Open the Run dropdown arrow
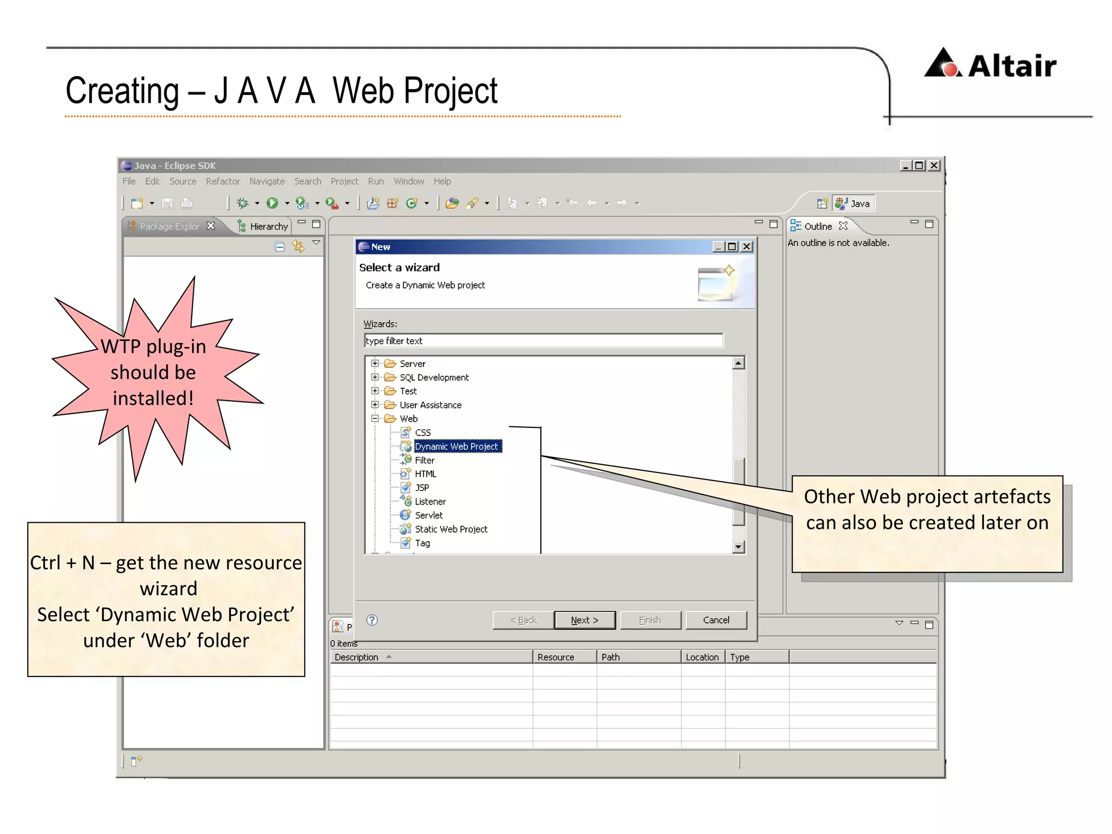Image resolution: width=1112 pixels, height=834 pixels. (287, 204)
